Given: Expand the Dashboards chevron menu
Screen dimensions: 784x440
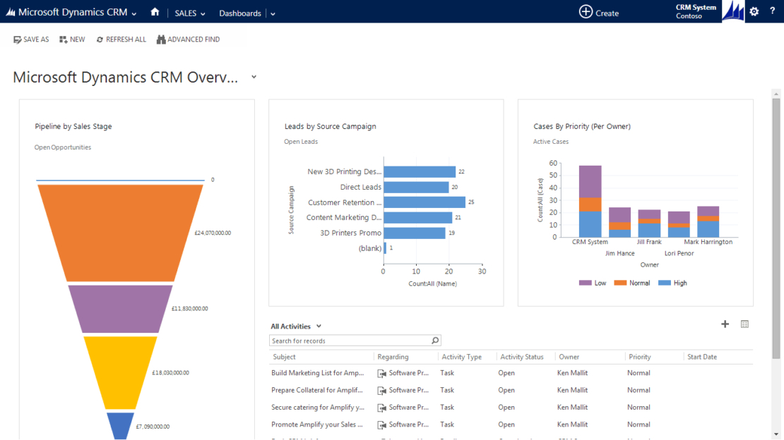Looking at the screenshot, I should (x=272, y=13).
